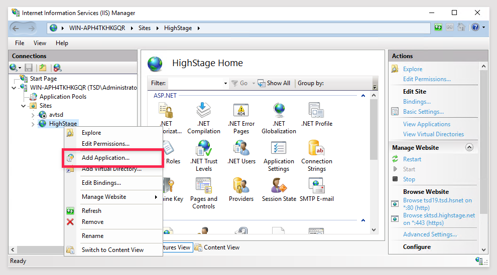This screenshot has width=497, height=275.
Task: Click the Help question mark icon
Action: 475,27
